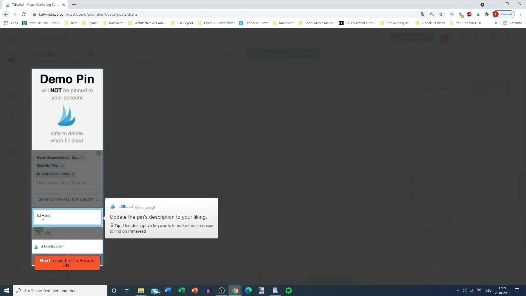Open the Extensions puzzle menu
Image resolution: width=526 pixels, height=296 pixels.
pos(487,14)
